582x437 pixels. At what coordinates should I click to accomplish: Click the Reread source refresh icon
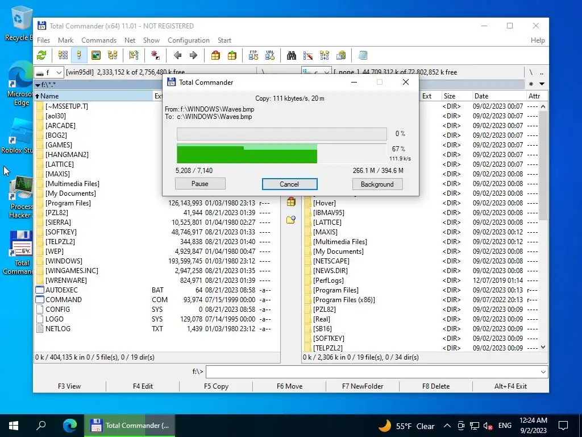(x=41, y=55)
